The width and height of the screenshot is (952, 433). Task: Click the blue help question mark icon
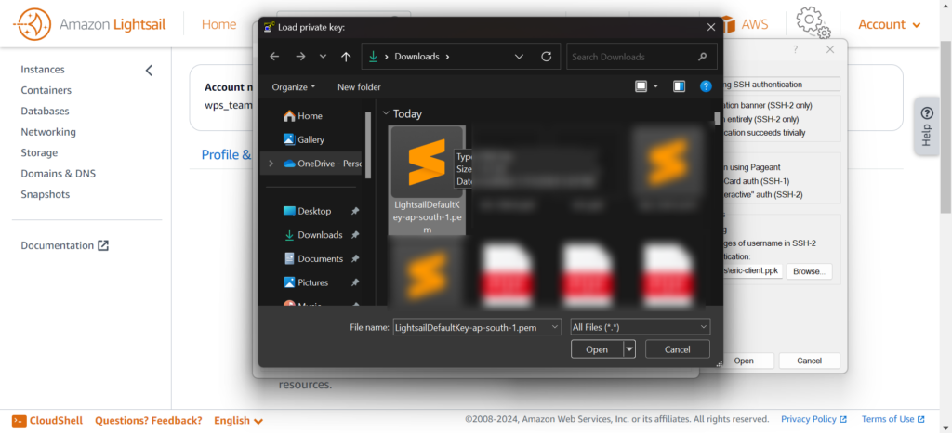(706, 86)
